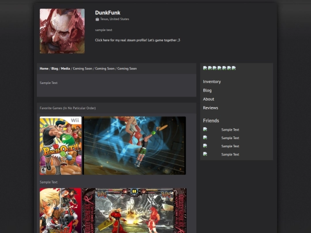Click the sixth broken badge icon
The height and width of the screenshot is (233, 311).
click(x=229, y=68)
